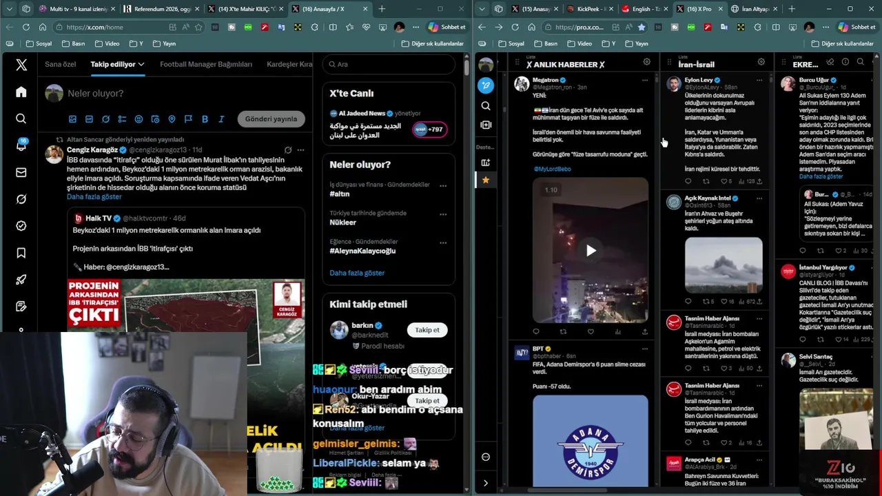Like the Megatron tweet below the video
Image resolution: width=882 pixels, height=496 pixels.
591,331
